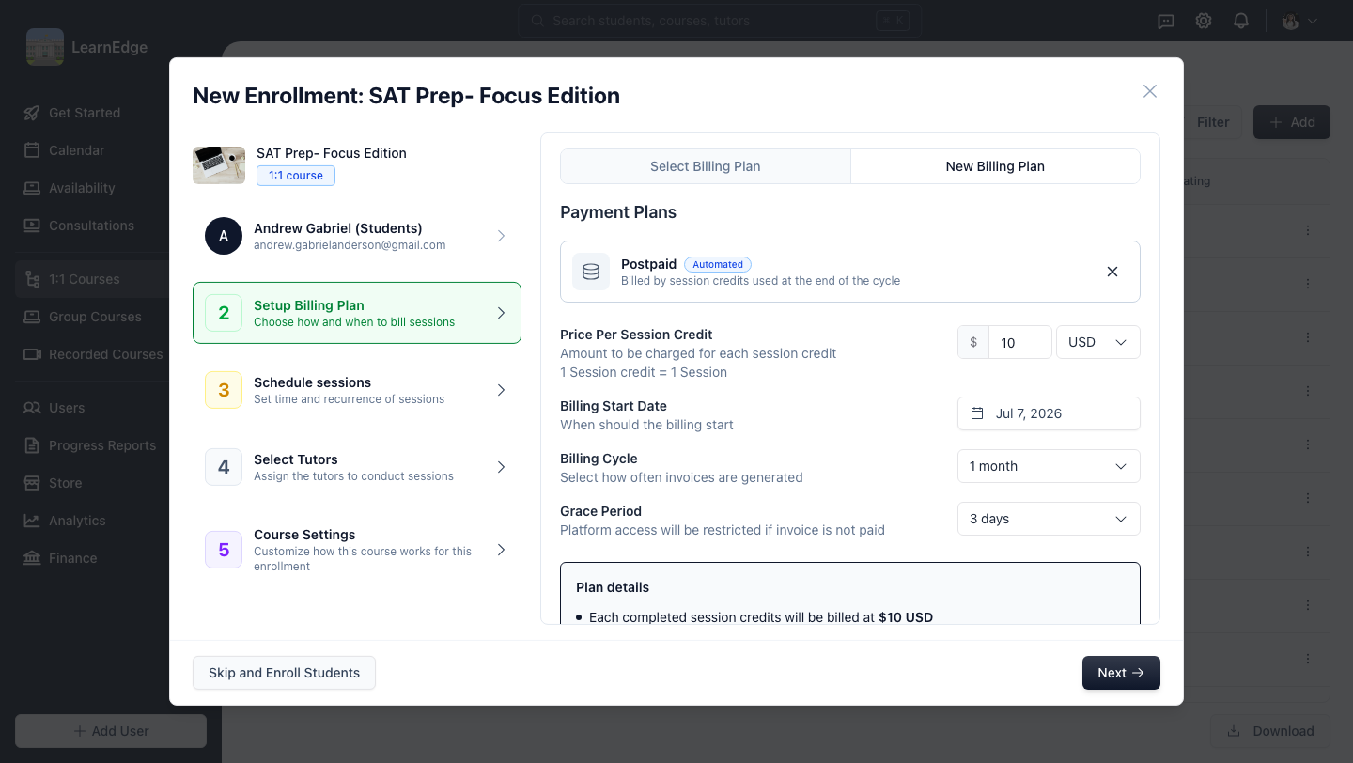The height and width of the screenshot is (763, 1353).
Task: Click the price per session credit field
Action: point(1019,342)
